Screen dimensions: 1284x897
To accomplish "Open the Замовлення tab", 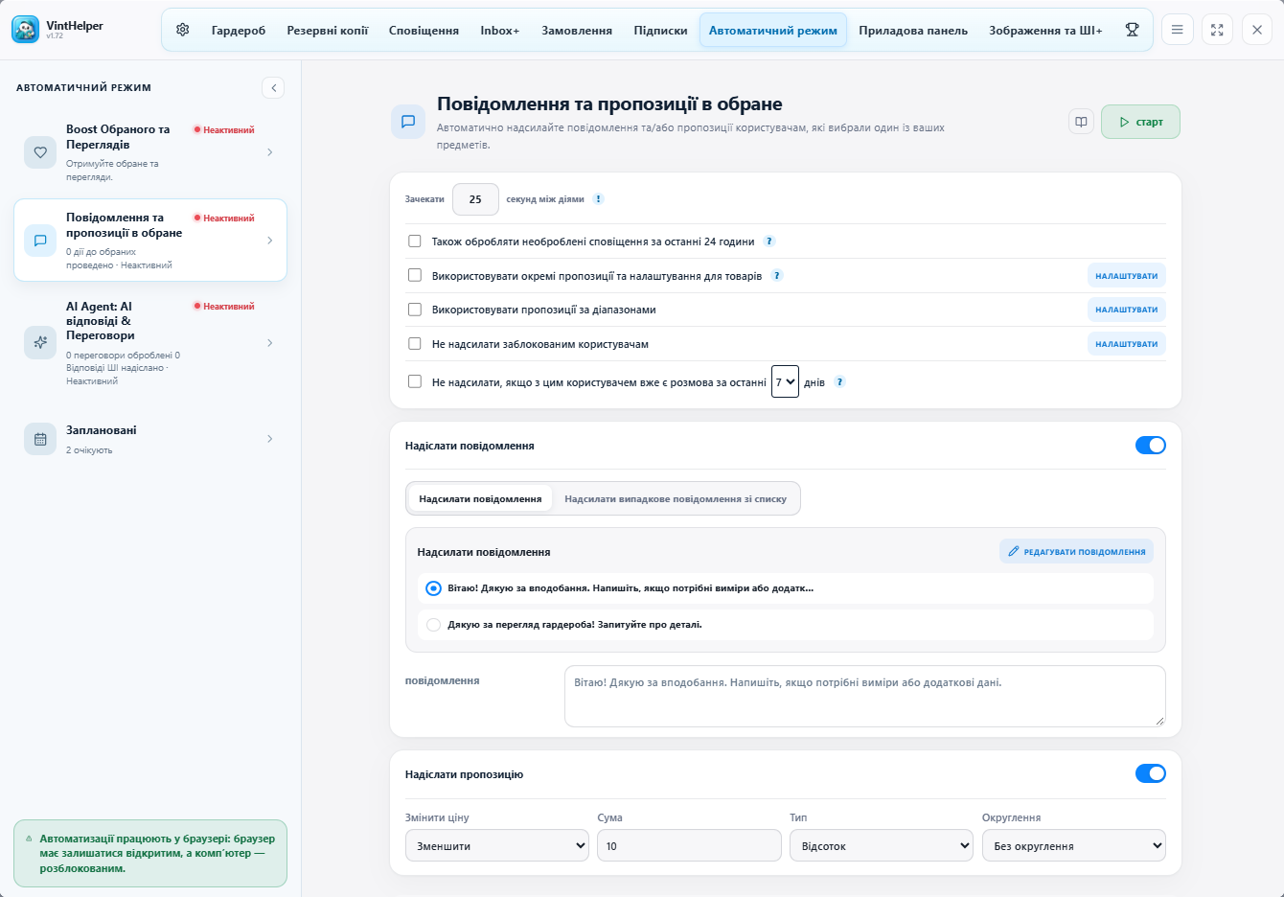I will 577,31.
